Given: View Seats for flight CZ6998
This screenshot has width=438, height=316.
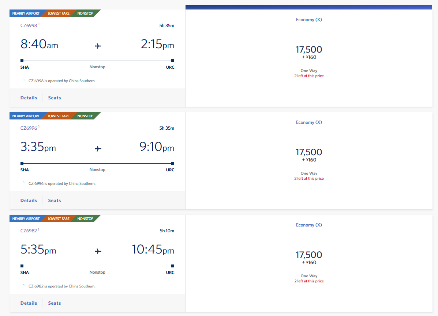Looking at the screenshot, I should (x=55, y=98).
